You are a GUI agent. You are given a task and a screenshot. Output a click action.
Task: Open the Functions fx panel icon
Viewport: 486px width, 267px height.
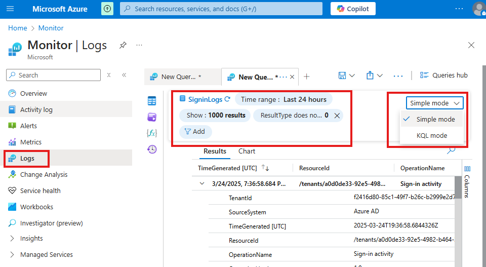point(152,133)
